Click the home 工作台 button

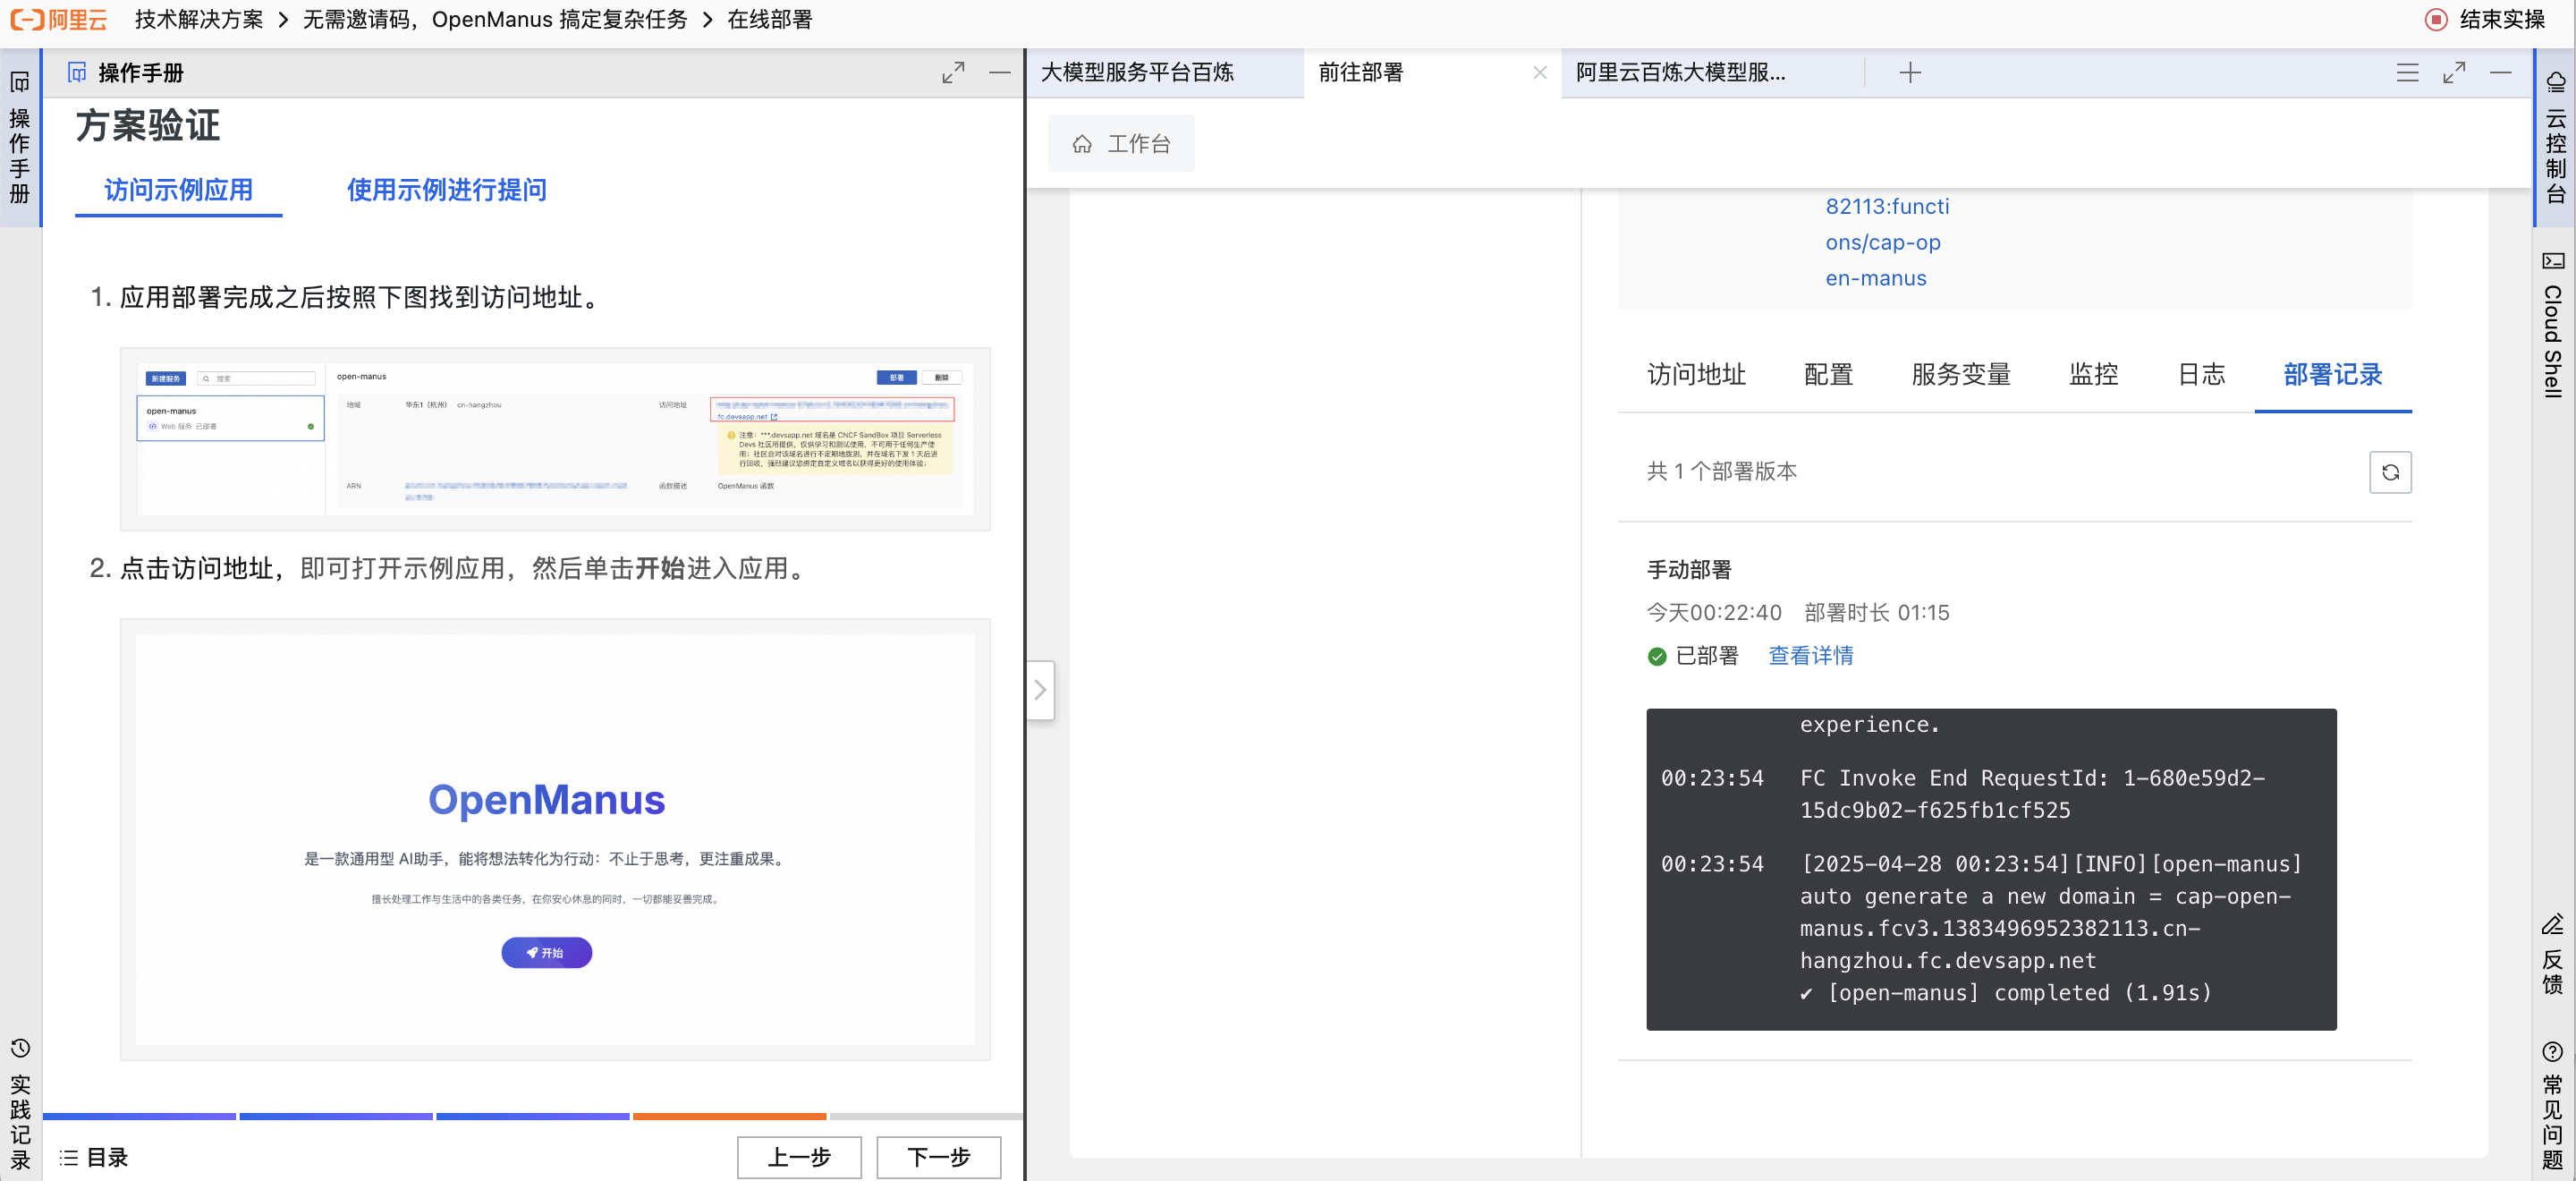pos(1120,143)
